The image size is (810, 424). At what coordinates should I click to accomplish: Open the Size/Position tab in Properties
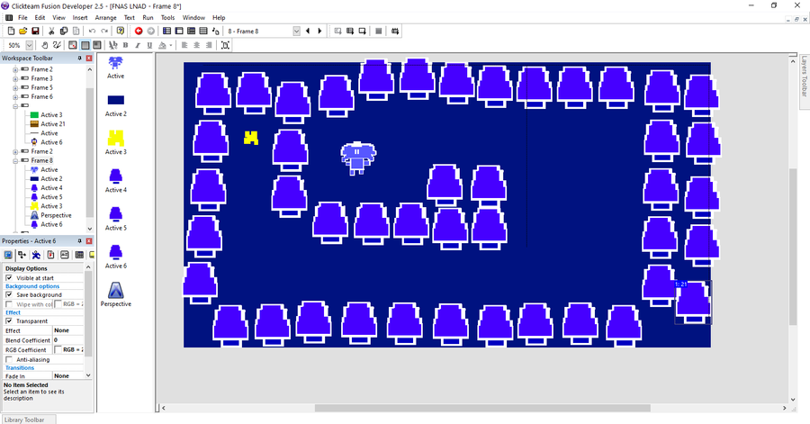click(22, 255)
